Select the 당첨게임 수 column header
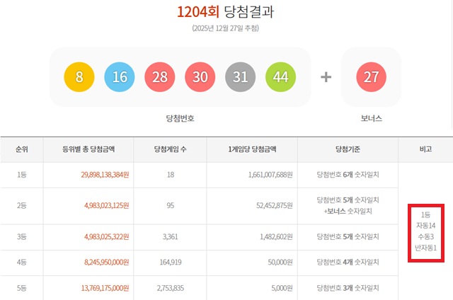Screen dimensions: 453x300 pyautogui.click(x=170, y=149)
